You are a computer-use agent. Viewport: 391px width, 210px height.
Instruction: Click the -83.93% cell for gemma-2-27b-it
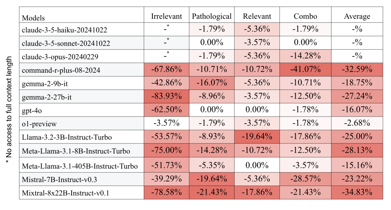[166, 96]
